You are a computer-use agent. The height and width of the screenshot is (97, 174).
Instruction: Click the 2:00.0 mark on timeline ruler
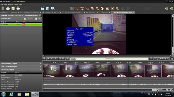(x=86, y=62)
